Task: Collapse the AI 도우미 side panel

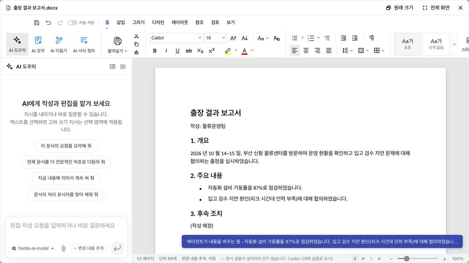Action: (x=123, y=66)
